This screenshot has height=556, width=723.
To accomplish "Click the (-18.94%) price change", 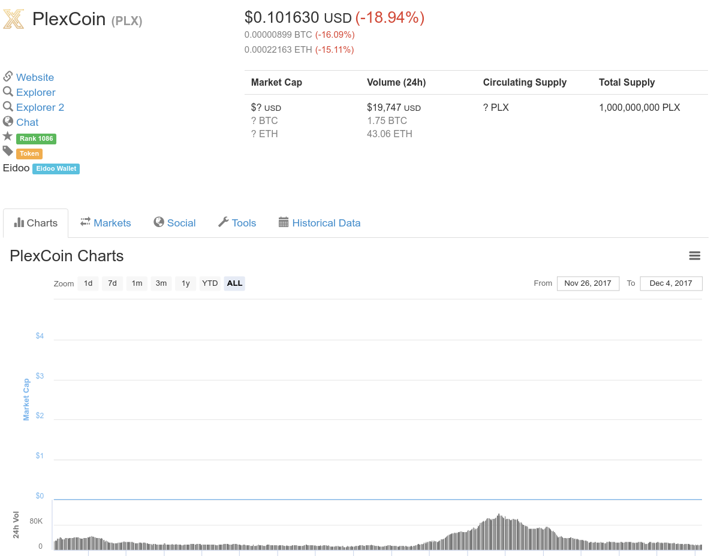I will 390,18.
